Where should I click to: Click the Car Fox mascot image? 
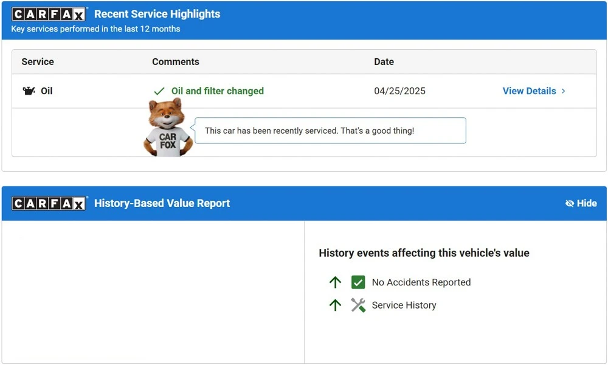(168, 127)
